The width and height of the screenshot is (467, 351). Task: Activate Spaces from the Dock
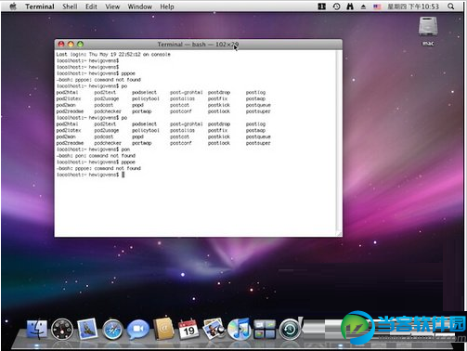point(265,330)
